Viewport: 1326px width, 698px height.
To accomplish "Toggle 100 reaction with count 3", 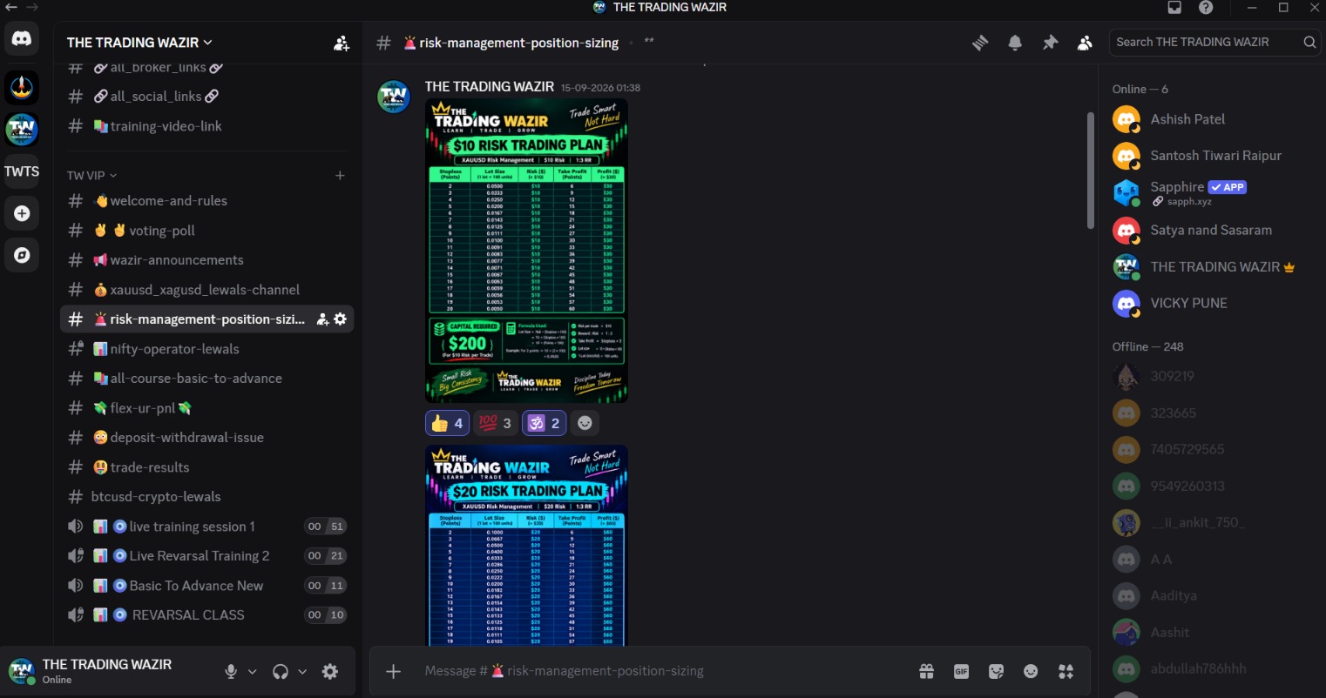I will click(x=495, y=423).
